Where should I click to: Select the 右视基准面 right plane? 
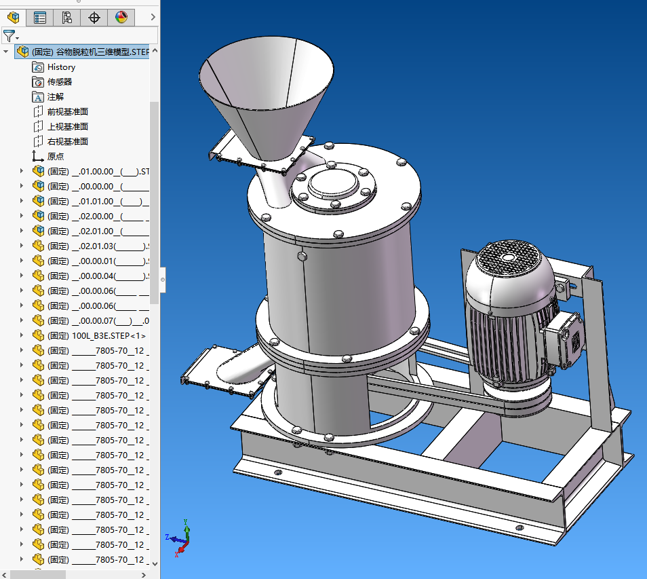[x=67, y=142]
